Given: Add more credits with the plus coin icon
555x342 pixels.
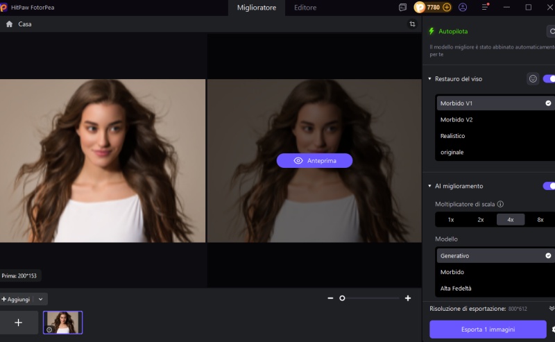Looking at the screenshot, I should point(447,8).
